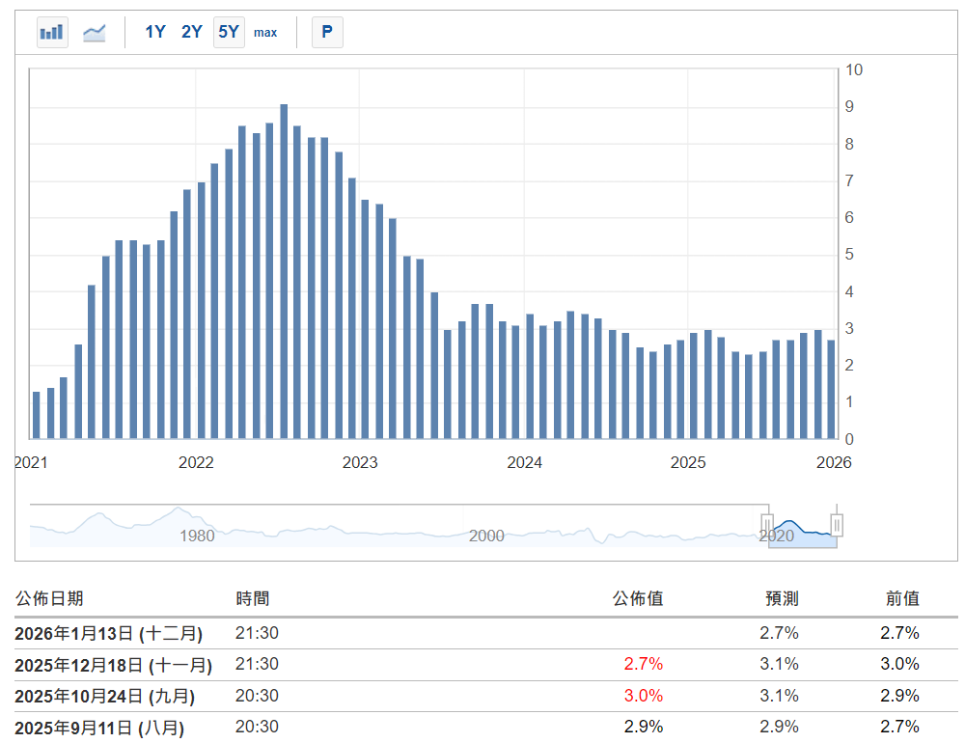This screenshot has height=743, width=965.
Task: Click the last bar near 2026
Action: click(x=831, y=389)
